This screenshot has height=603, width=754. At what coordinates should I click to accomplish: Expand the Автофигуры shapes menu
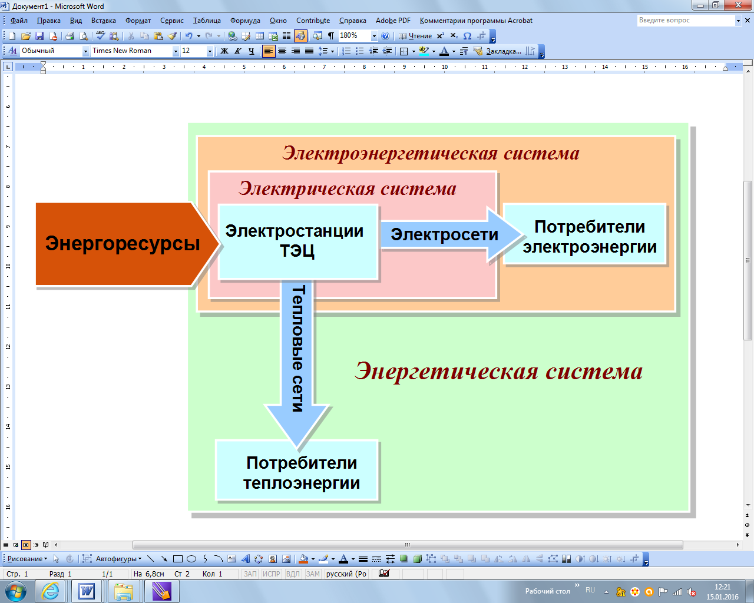[118, 559]
